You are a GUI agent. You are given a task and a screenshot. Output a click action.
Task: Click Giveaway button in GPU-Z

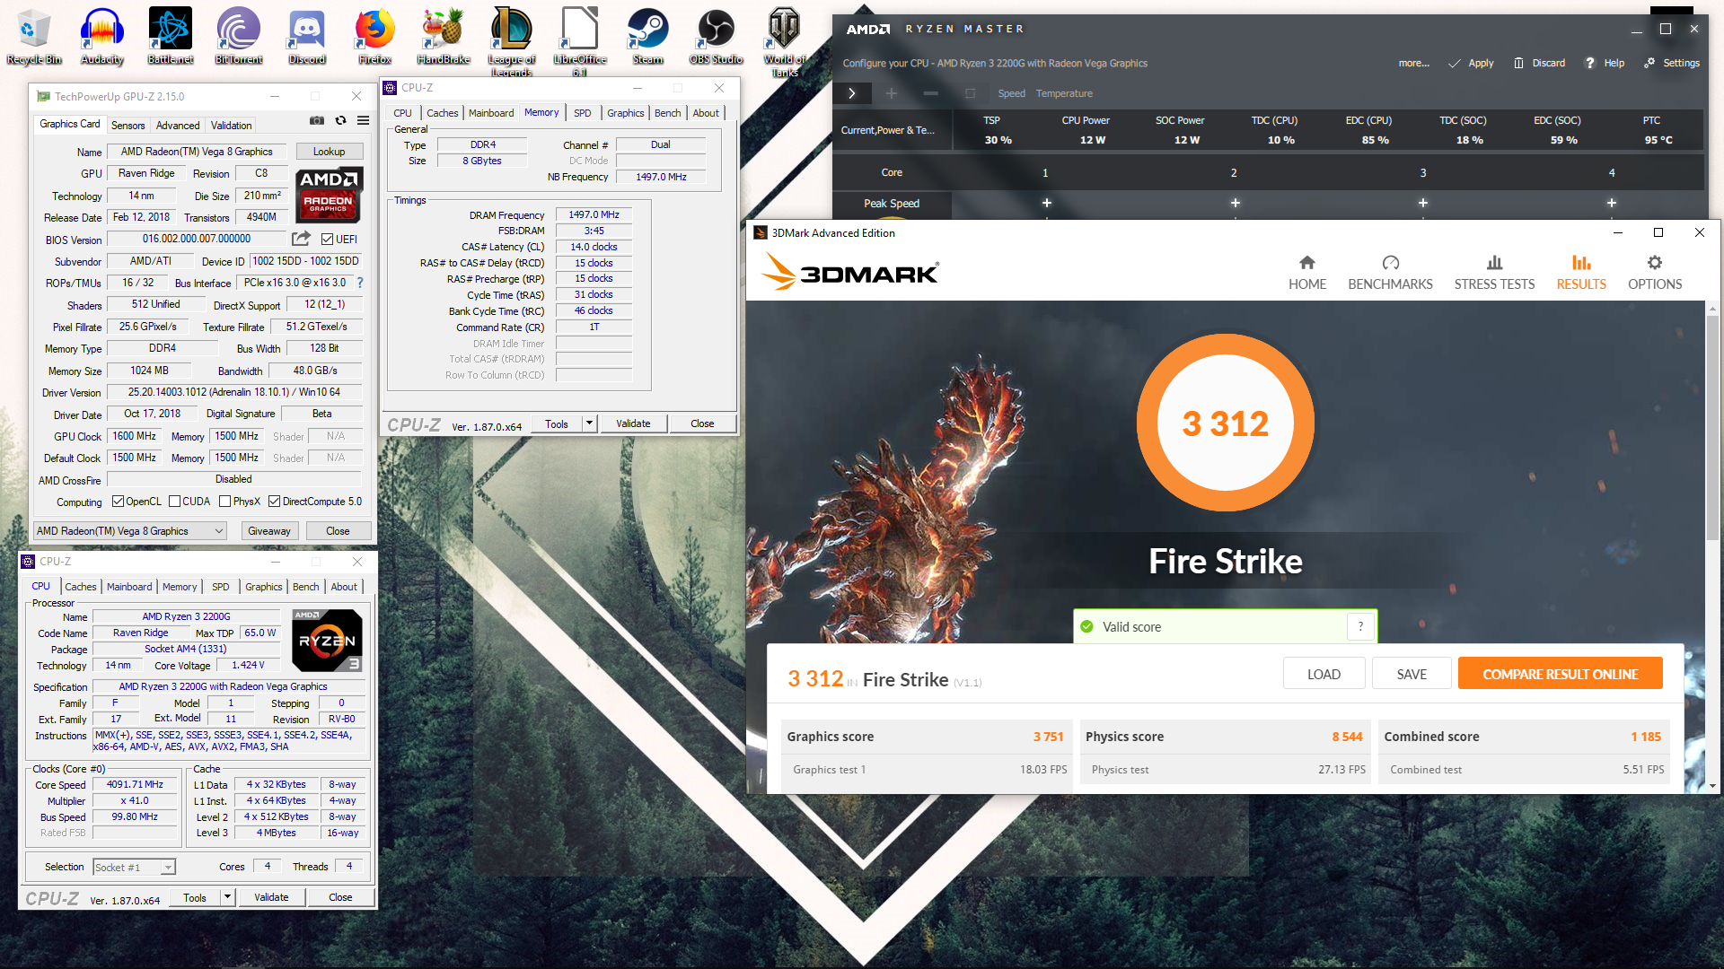(x=269, y=531)
